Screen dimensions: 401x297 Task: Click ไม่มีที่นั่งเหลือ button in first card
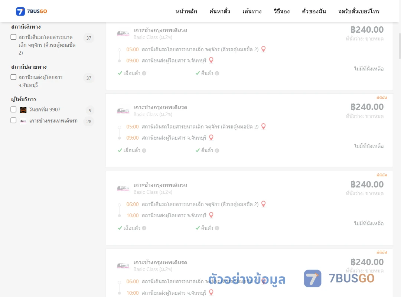(369, 69)
